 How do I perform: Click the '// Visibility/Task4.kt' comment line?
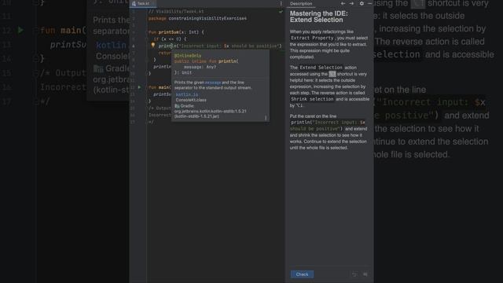pyautogui.click(x=176, y=12)
